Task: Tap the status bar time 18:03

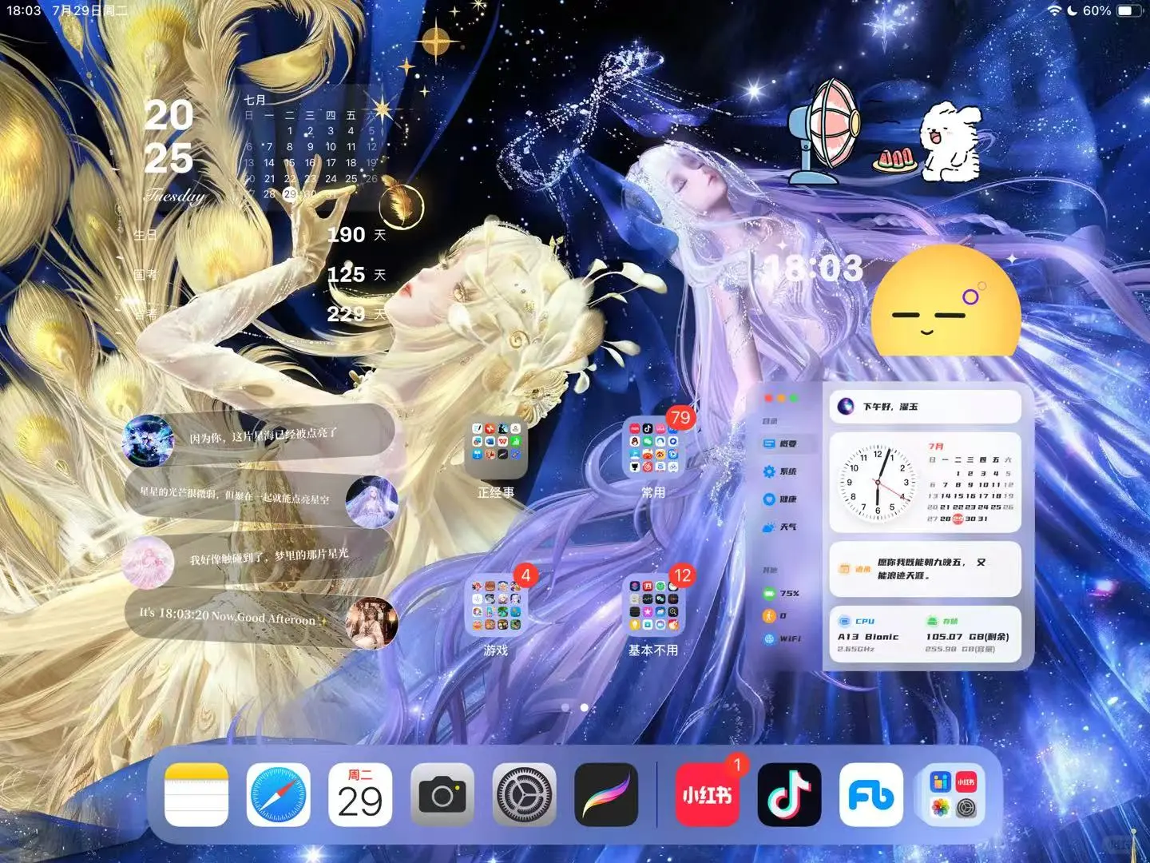Action: coord(23,10)
